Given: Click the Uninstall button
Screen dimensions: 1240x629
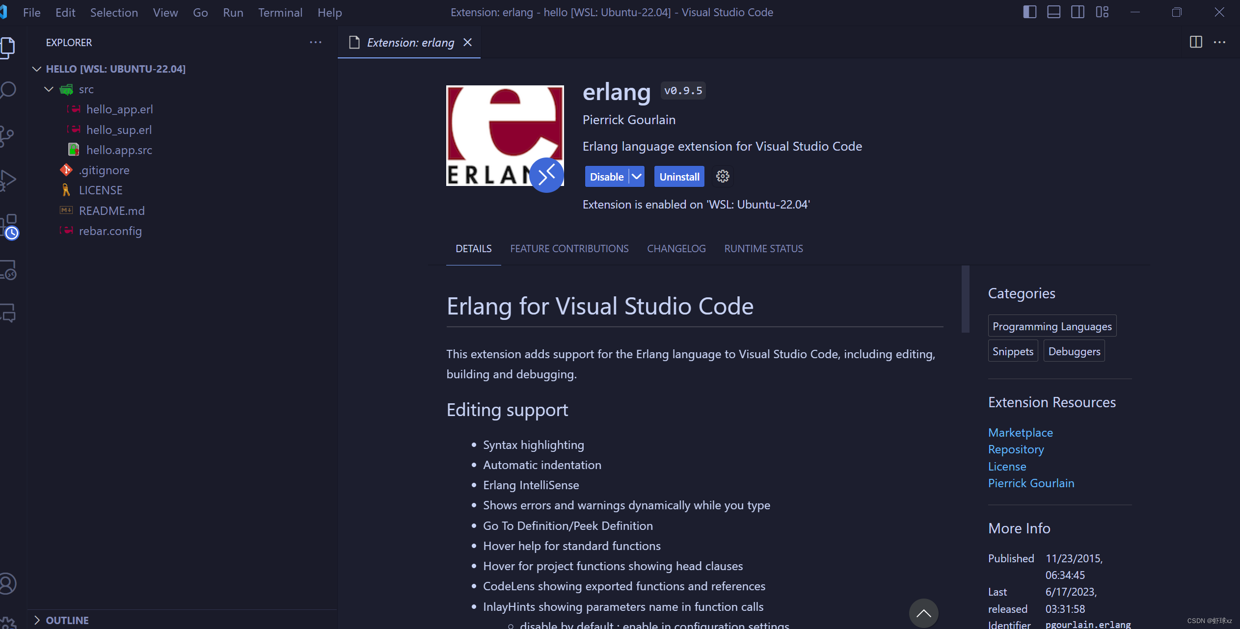Looking at the screenshot, I should [679, 177].
